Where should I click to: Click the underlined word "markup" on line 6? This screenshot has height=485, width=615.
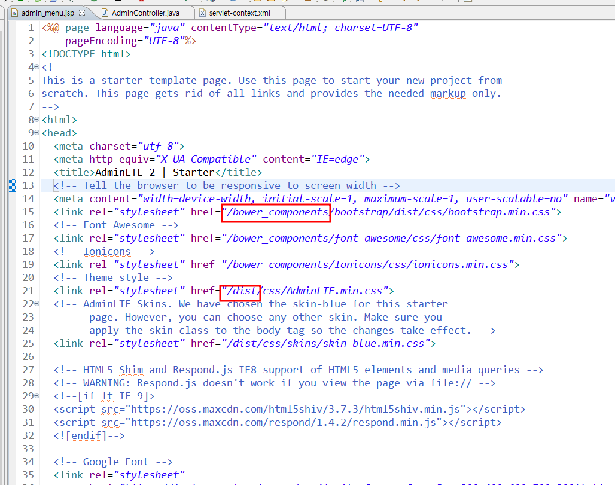click(448, 94)
